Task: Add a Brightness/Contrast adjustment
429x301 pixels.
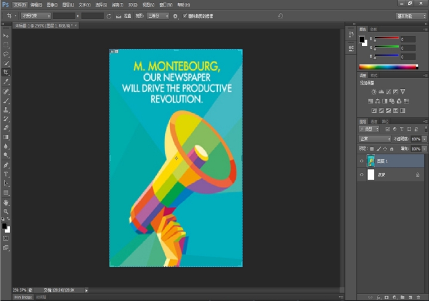Action: (x=374, y=91)
